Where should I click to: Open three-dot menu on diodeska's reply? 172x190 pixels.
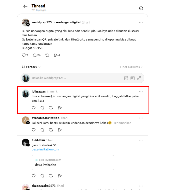point(141,140)
